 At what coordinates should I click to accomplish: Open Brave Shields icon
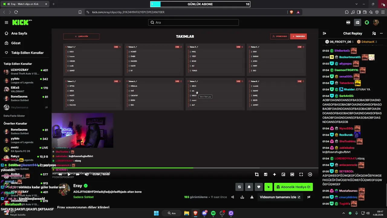tap(291, 12)
